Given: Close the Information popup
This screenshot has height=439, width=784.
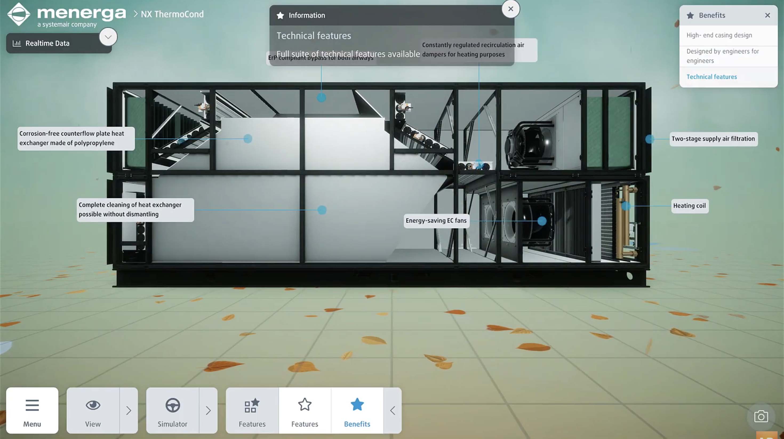Looking at the screenshot, I should pyautogui.click(x=510, y=9).
